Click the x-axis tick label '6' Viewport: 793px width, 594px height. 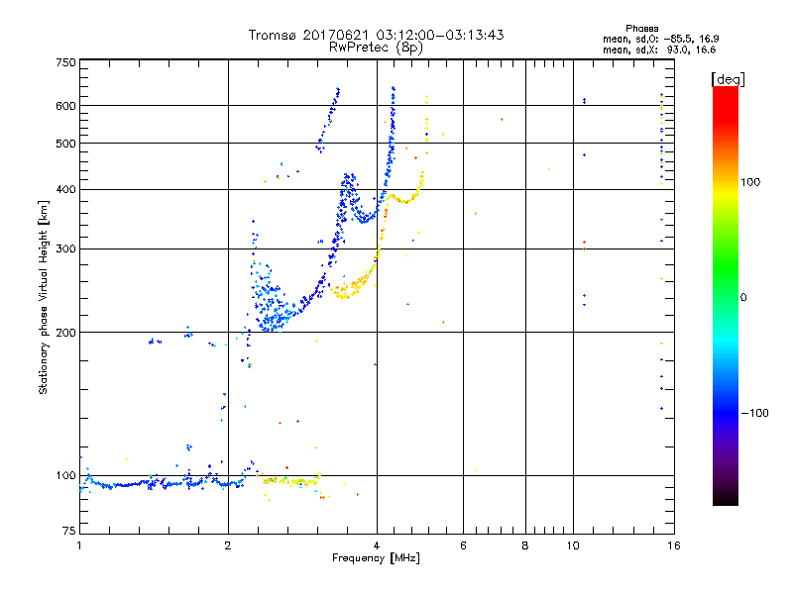[x=463, y=545]
